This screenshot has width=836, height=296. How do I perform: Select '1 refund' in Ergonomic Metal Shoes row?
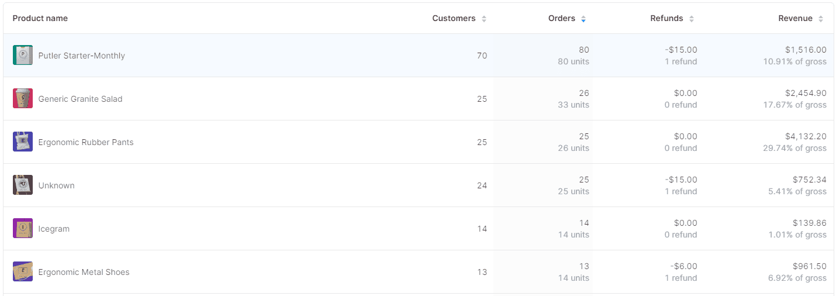[681, 278]
